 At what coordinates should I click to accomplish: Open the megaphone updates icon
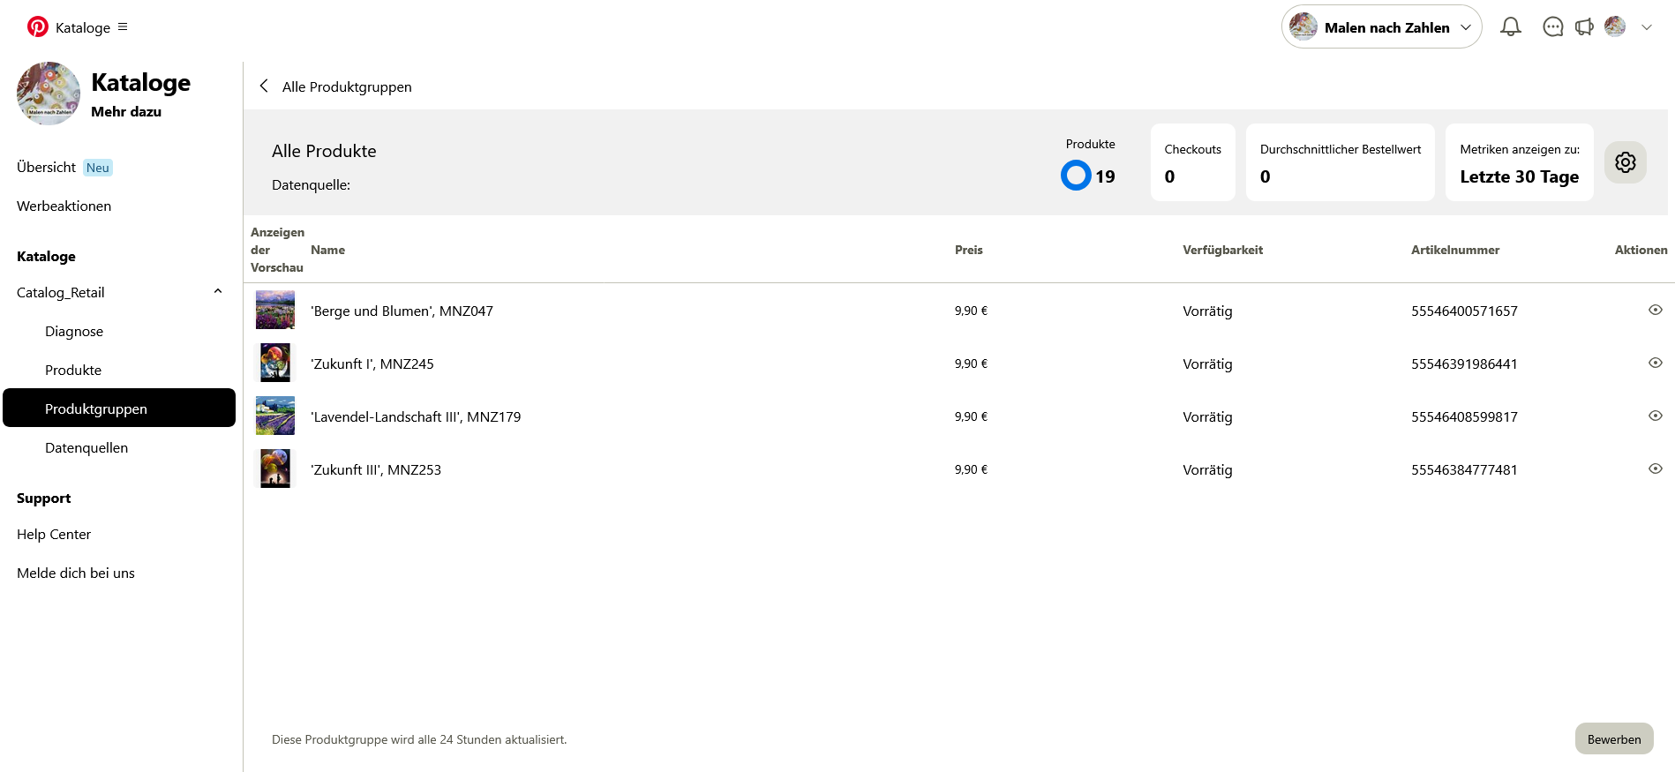[x=1584, y=27]
